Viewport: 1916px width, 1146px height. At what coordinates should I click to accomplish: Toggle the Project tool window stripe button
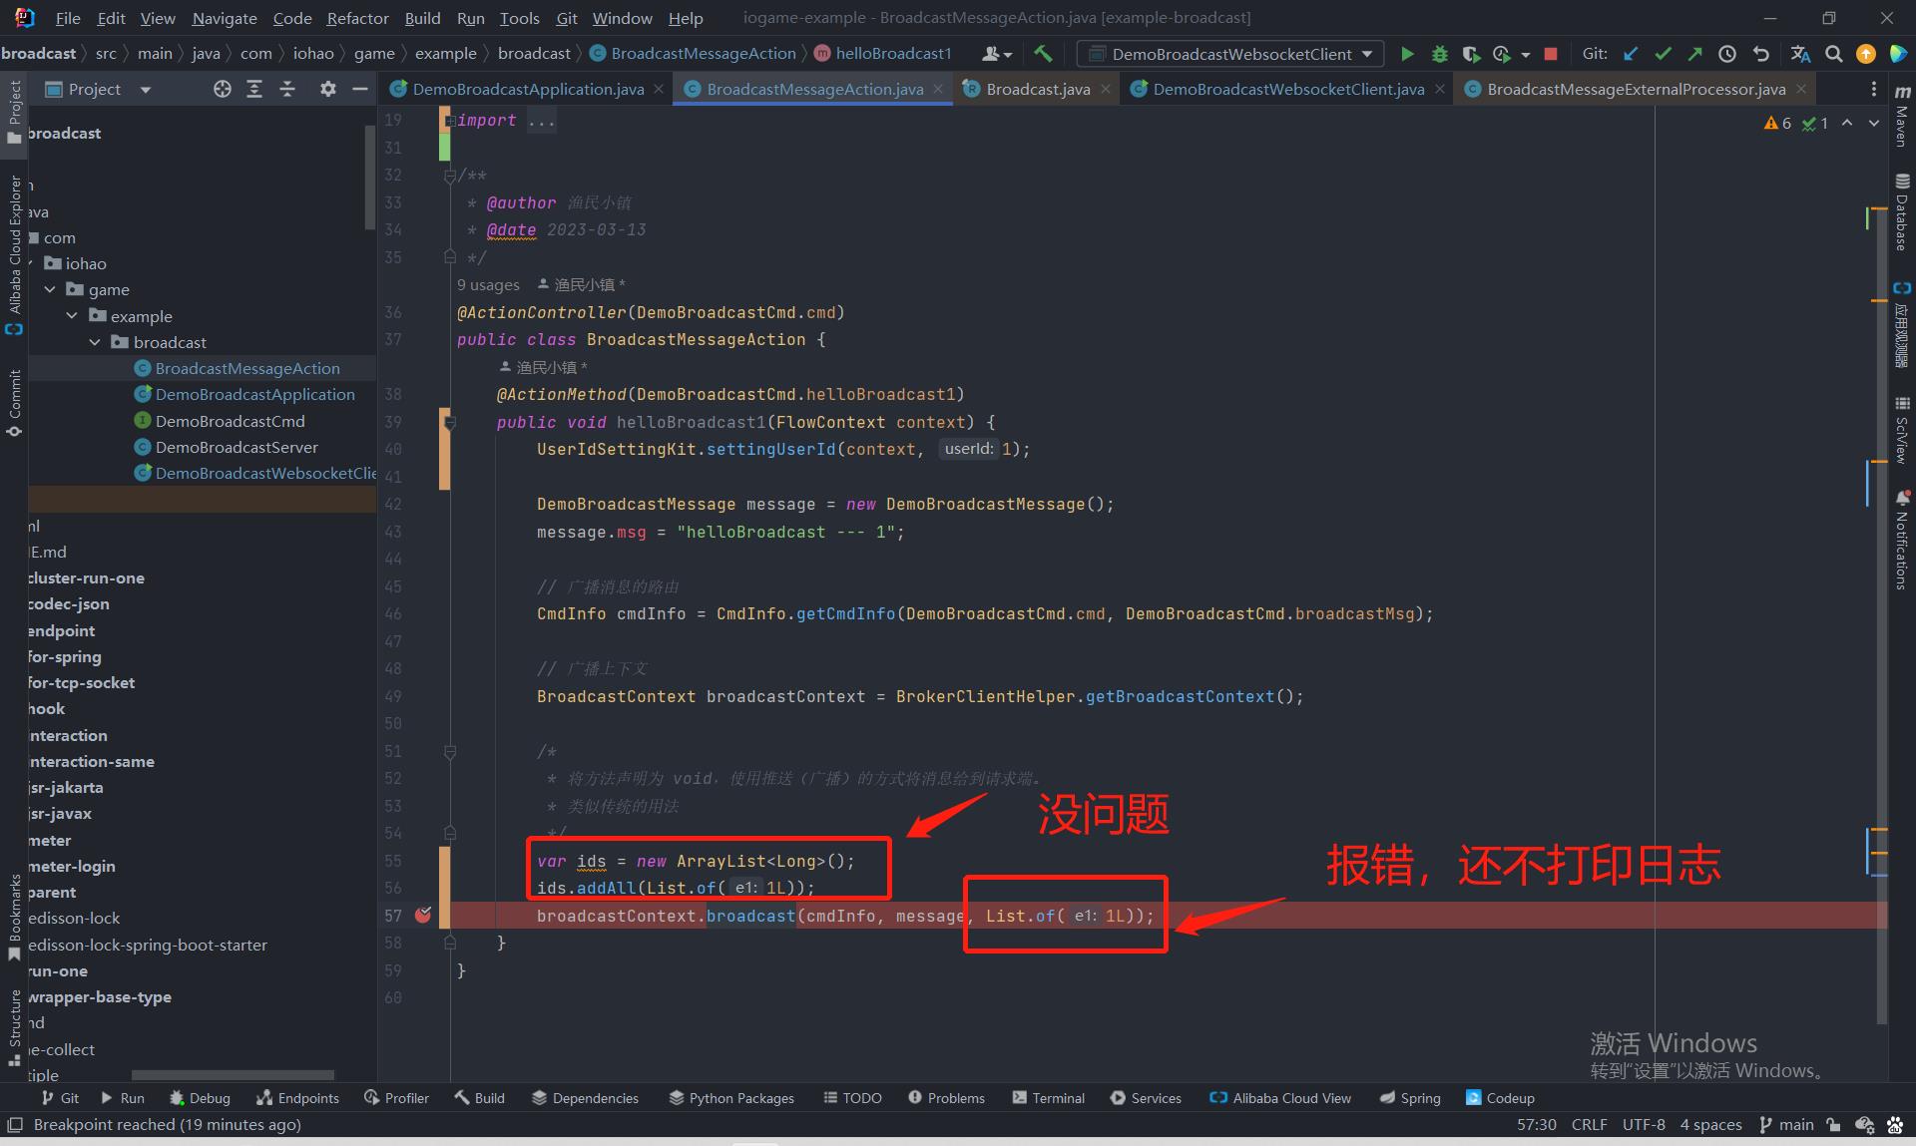click(x=14, y=113)
